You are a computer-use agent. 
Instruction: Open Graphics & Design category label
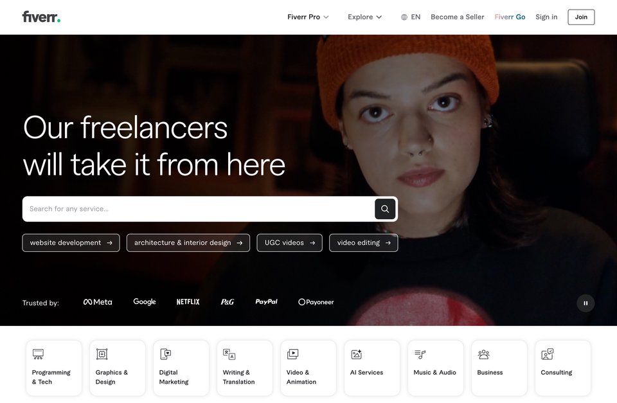[x=112, y=377]
